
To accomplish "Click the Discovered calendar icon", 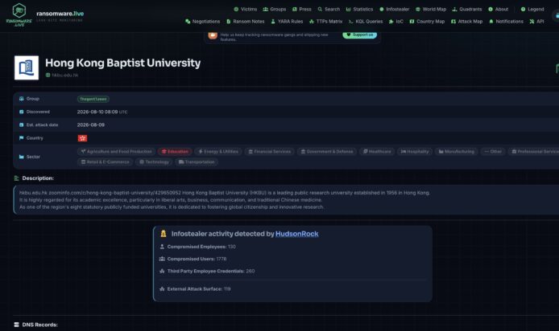I will (22, 112).
